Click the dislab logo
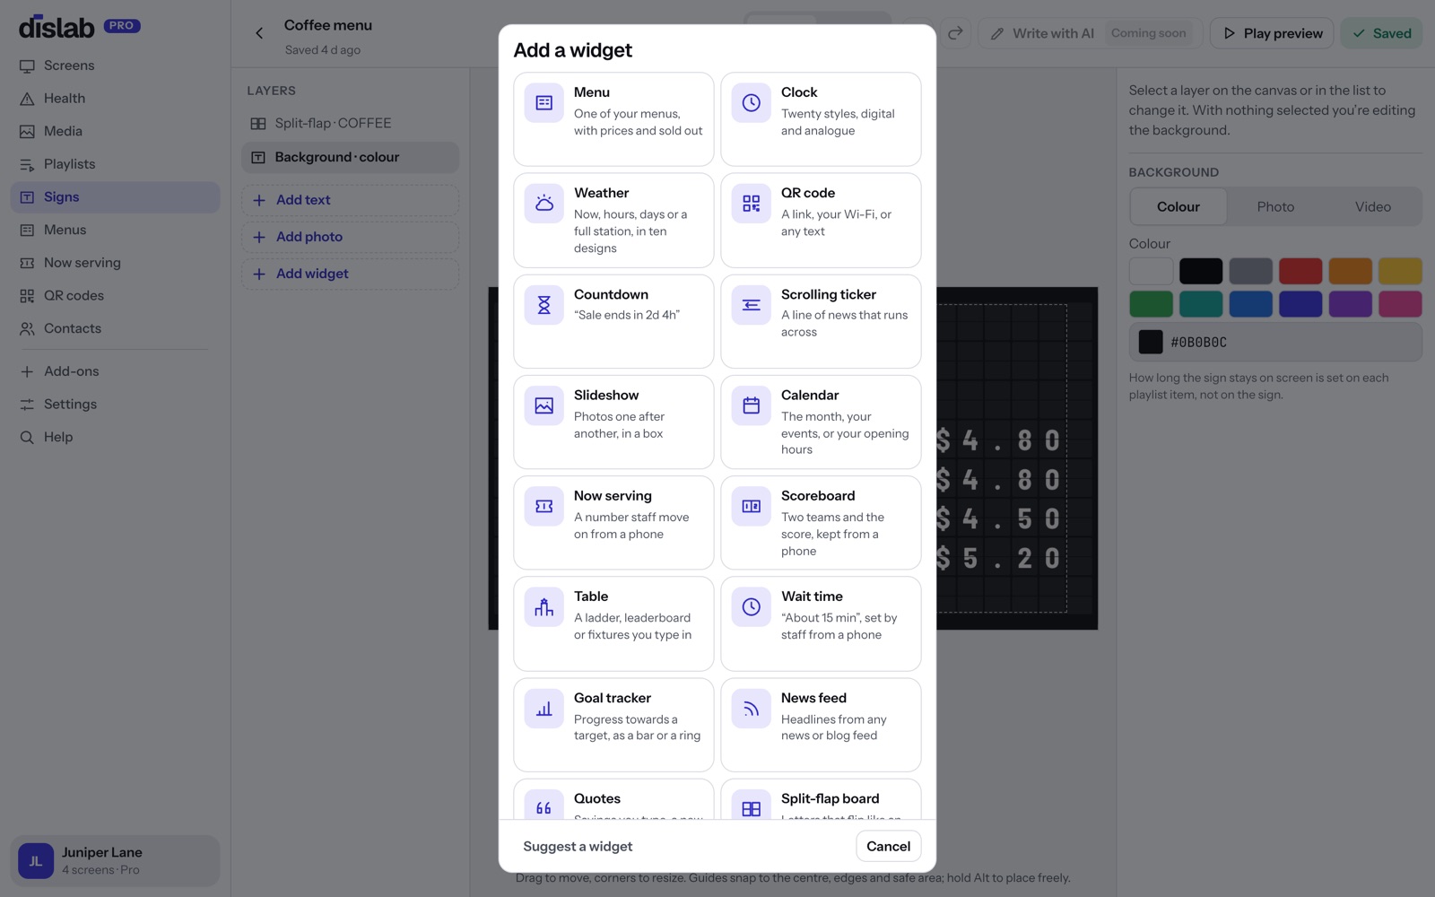 (x=57, y=27)
